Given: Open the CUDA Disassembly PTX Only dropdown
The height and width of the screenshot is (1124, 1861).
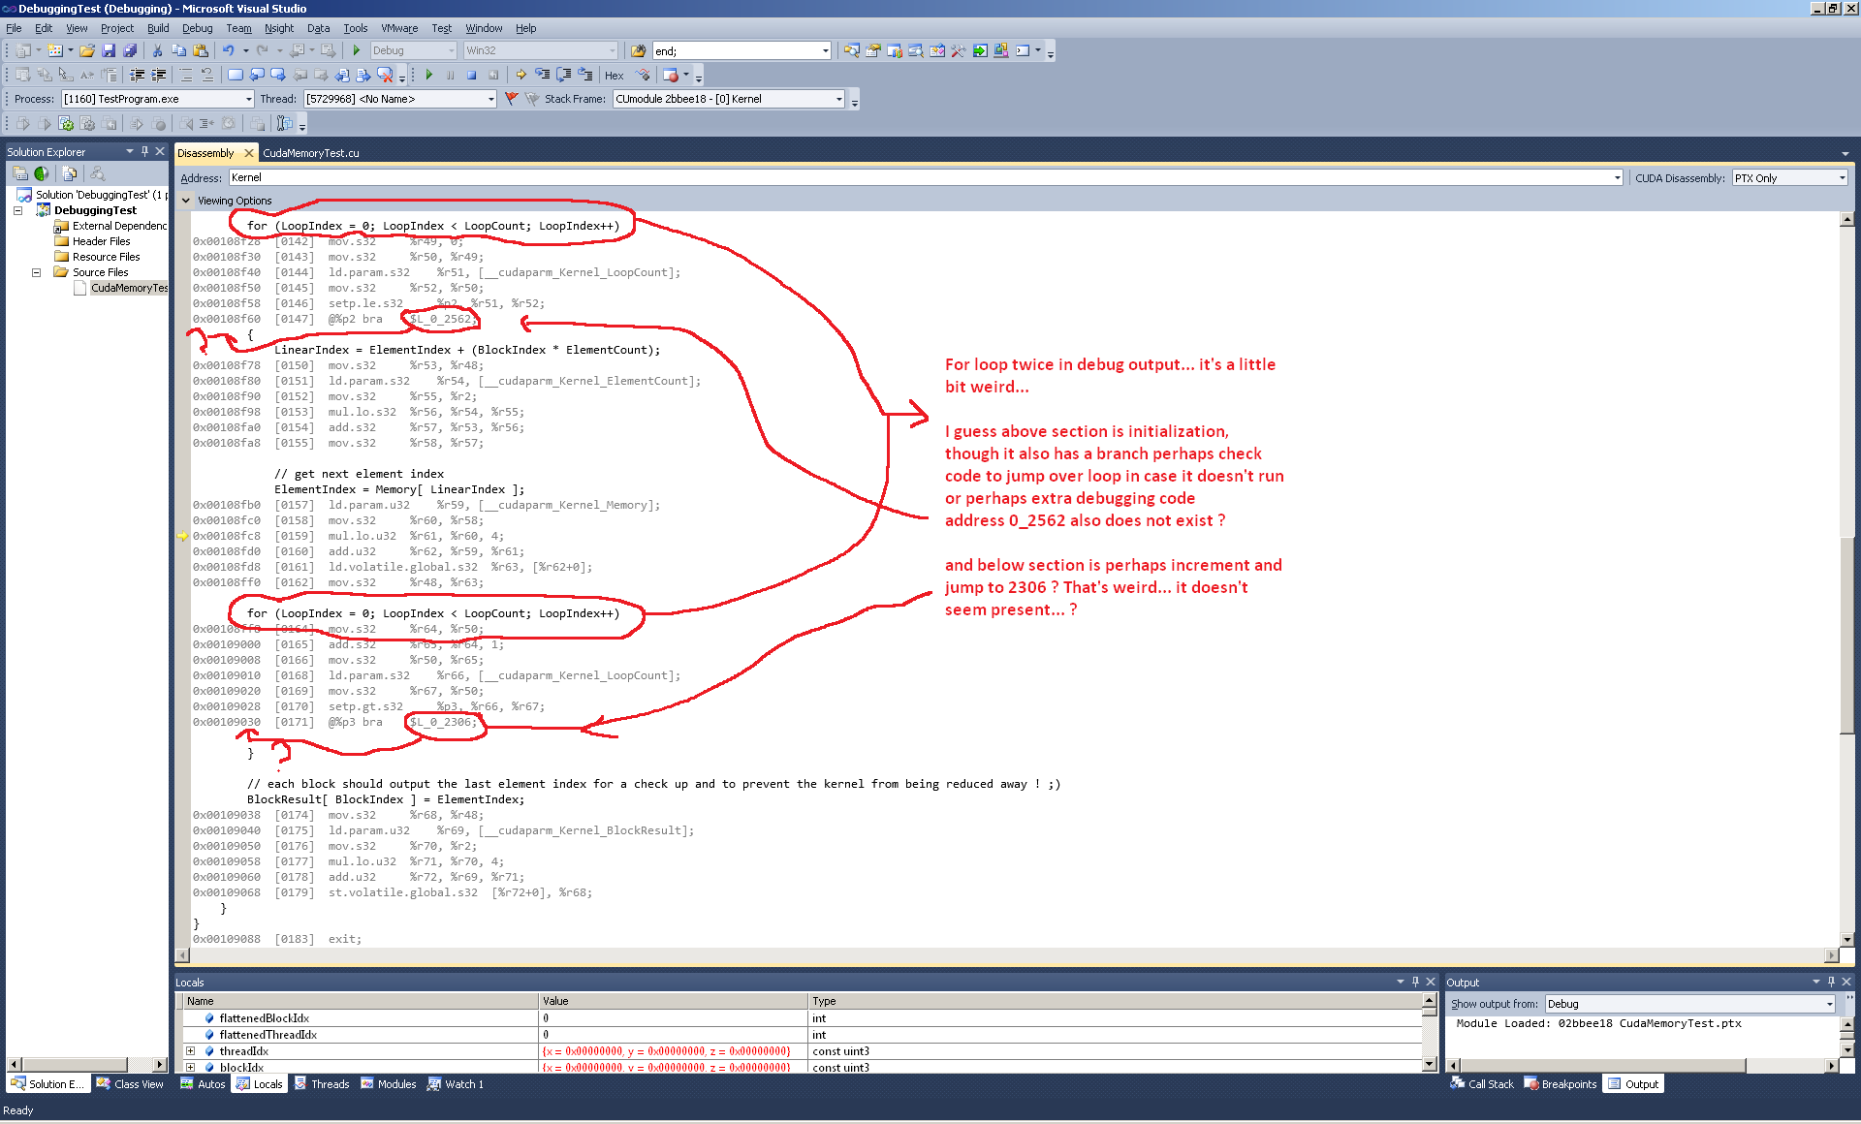Looking at the screenshot, I should click(x=1842, y=178).
